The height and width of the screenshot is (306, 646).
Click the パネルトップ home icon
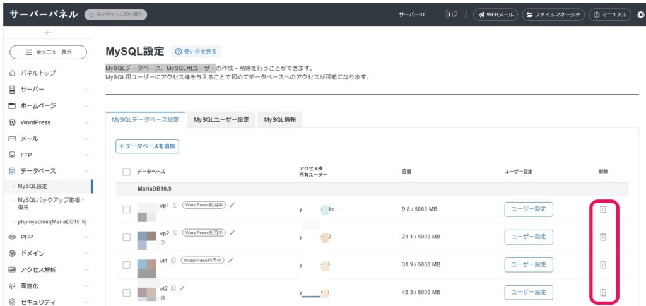pyautogui.click(x=13, y=73)
